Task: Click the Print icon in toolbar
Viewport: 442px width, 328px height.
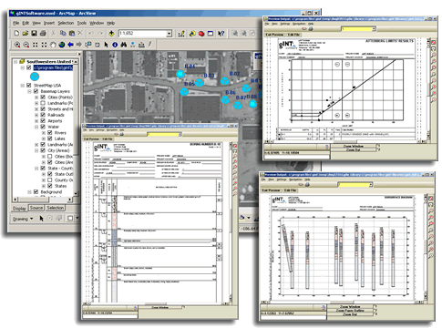Action: click(x=43, y=33)
